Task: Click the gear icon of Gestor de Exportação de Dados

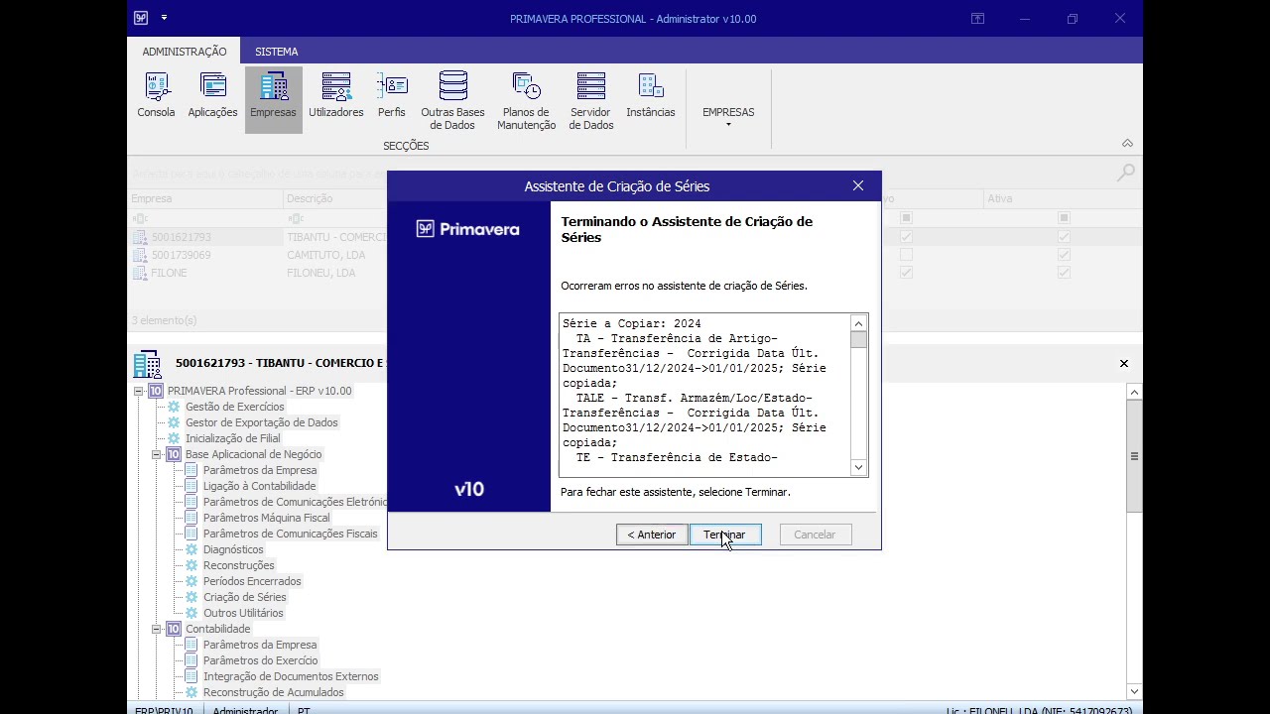Action: [174, 422]
